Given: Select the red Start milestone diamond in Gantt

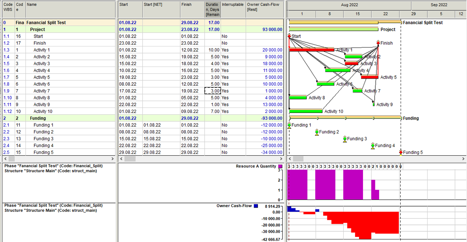Looking at the screenshot, I should pos(289,36).
